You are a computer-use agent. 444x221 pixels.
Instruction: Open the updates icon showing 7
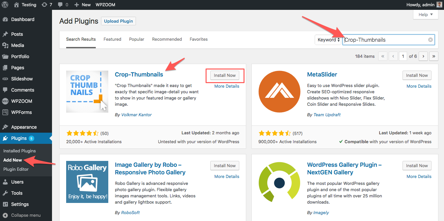tap(47, 5)
